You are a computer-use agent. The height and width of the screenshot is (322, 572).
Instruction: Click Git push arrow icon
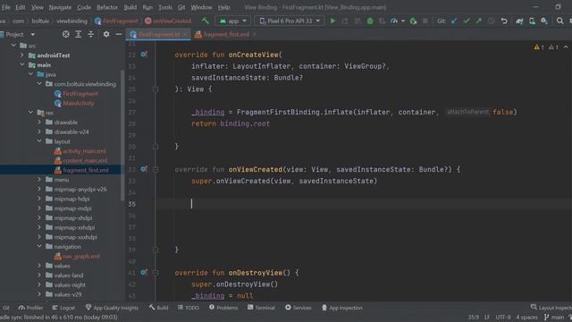479,21
